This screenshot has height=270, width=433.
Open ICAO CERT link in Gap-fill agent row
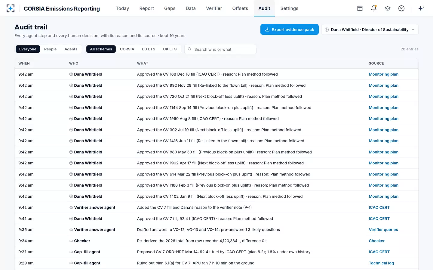click(379, 252)
